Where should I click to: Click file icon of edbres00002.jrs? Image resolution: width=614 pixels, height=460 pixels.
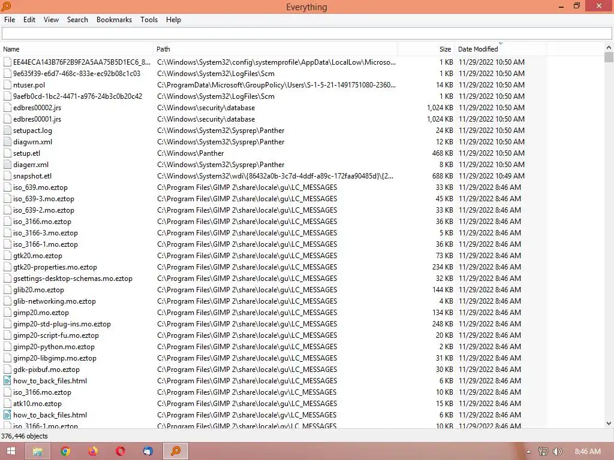point(7,108)
